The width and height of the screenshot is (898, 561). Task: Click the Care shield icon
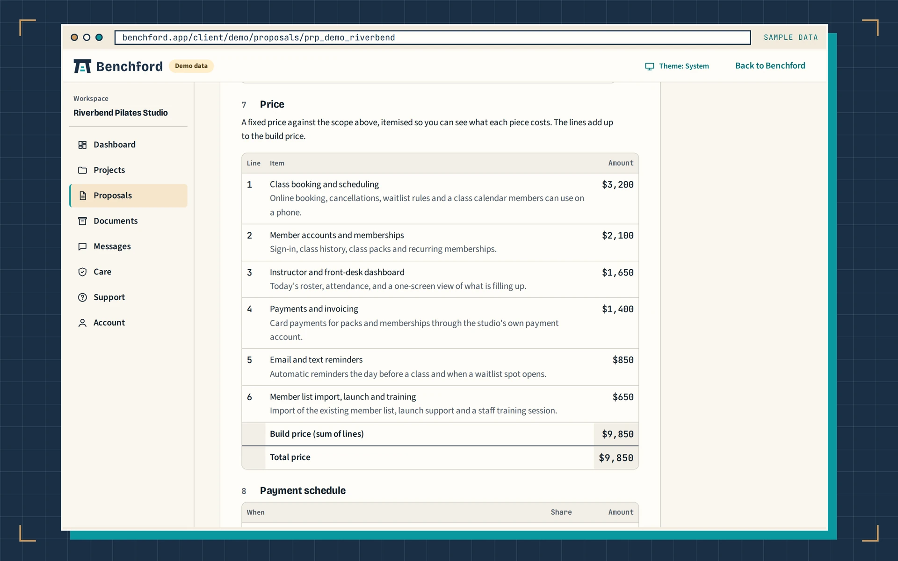click(x=82, y=272)
